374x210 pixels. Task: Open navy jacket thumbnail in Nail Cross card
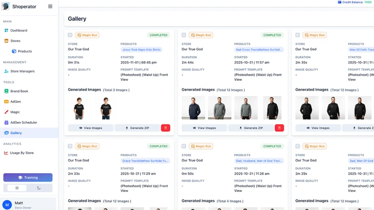193,108
